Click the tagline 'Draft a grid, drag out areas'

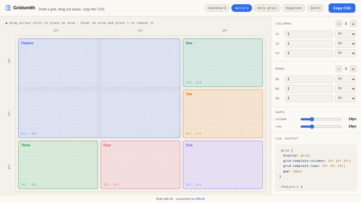(72, 9)
